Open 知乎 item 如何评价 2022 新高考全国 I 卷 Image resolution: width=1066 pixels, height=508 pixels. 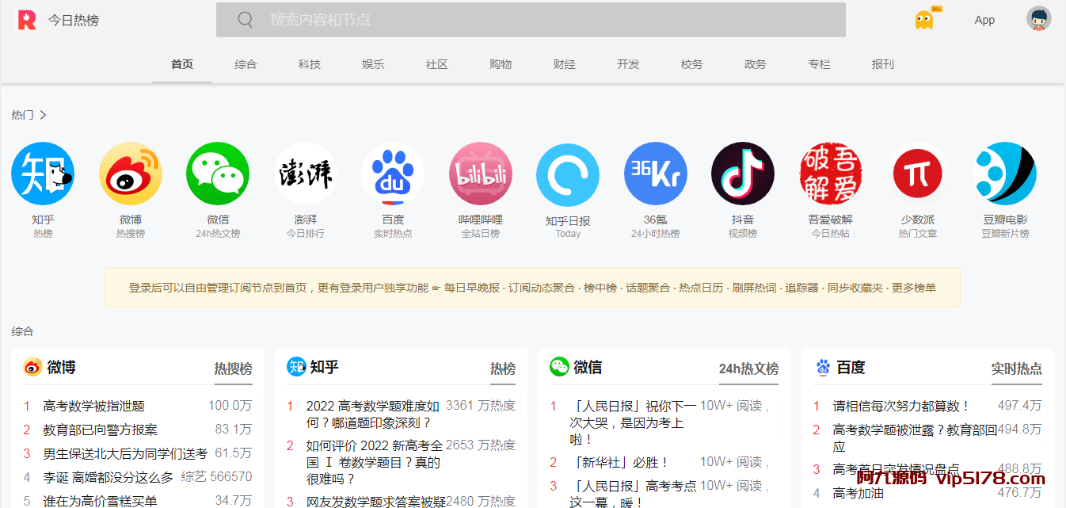coord(375,462)
